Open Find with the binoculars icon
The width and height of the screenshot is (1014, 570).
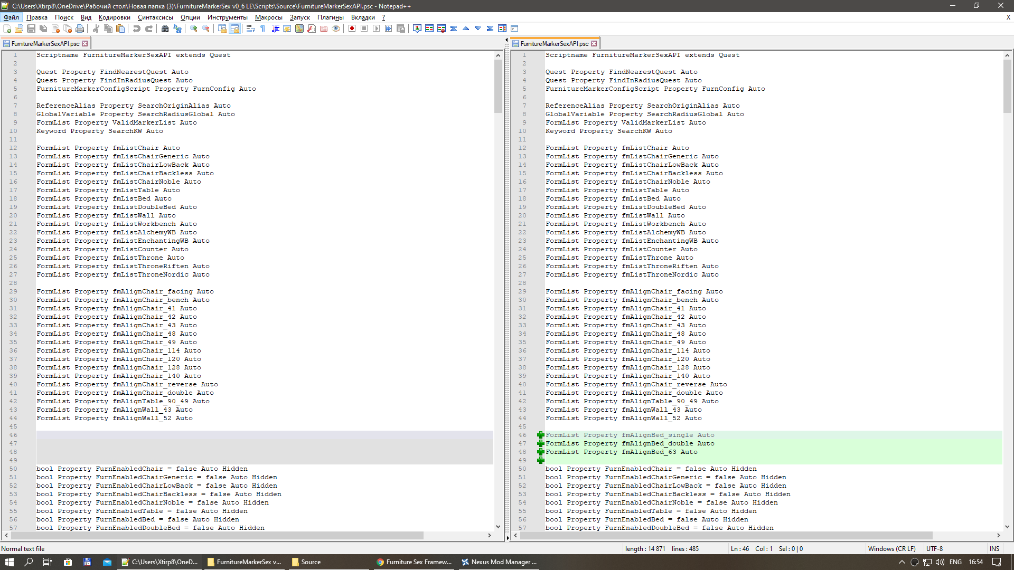[x=165, y=28]
